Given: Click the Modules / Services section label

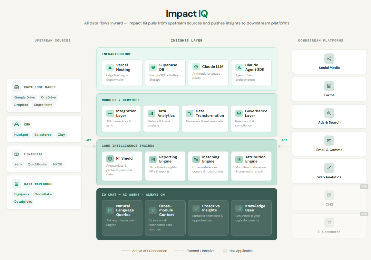Looking at the screenshot, I should tap(121, 100).
